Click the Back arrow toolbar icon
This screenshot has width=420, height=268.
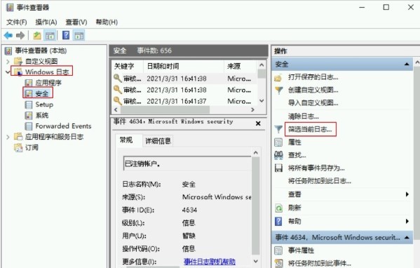point(8,35)
